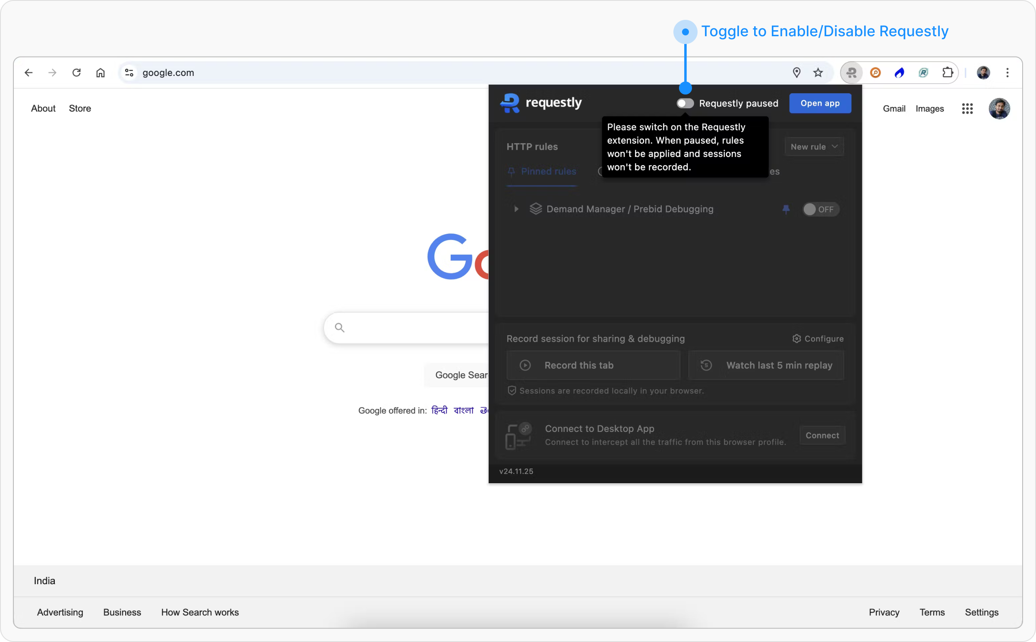Turn on the Requestly paused switch

point(685,104)
